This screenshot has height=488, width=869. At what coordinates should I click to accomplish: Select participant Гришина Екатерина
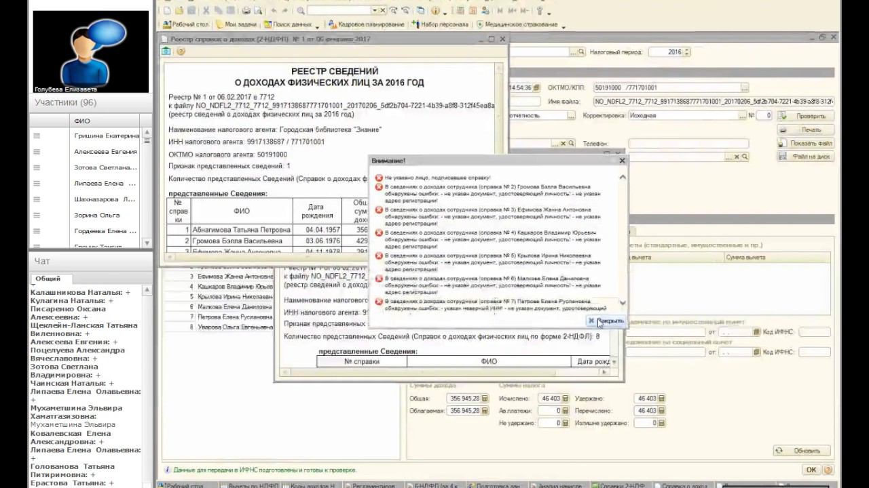coord(107,136)
